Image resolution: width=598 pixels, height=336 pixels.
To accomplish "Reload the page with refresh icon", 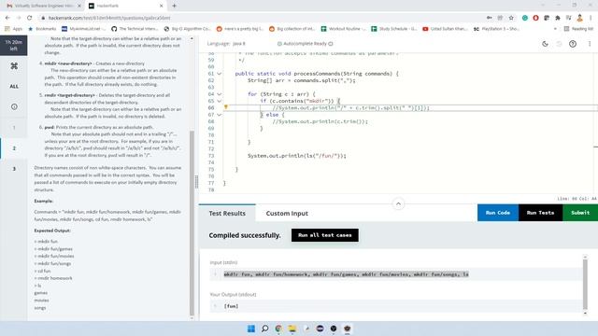I will (x=29, y=18).
